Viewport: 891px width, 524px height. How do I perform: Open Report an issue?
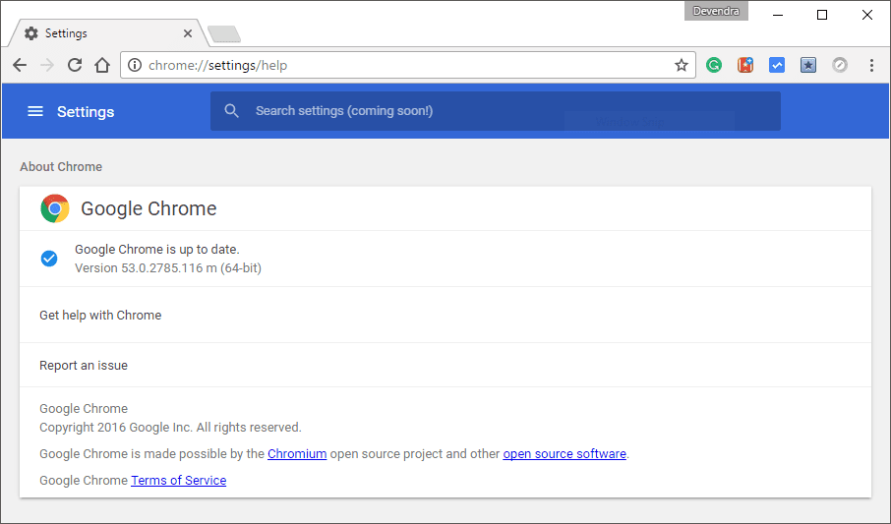pyautogui.click(x=445, y=366)
